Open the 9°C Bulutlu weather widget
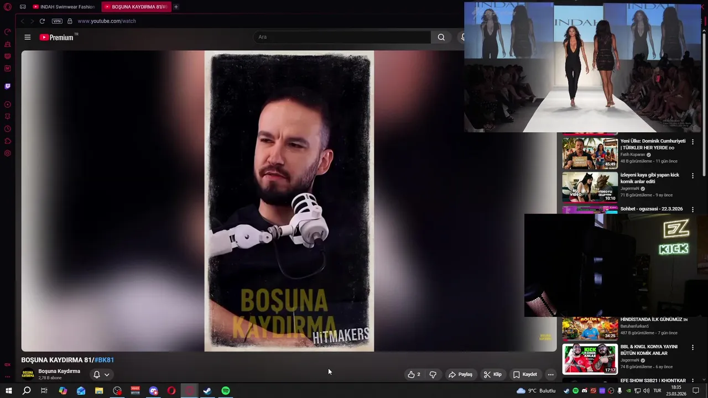Screen dimensions: 708x398 537,391
